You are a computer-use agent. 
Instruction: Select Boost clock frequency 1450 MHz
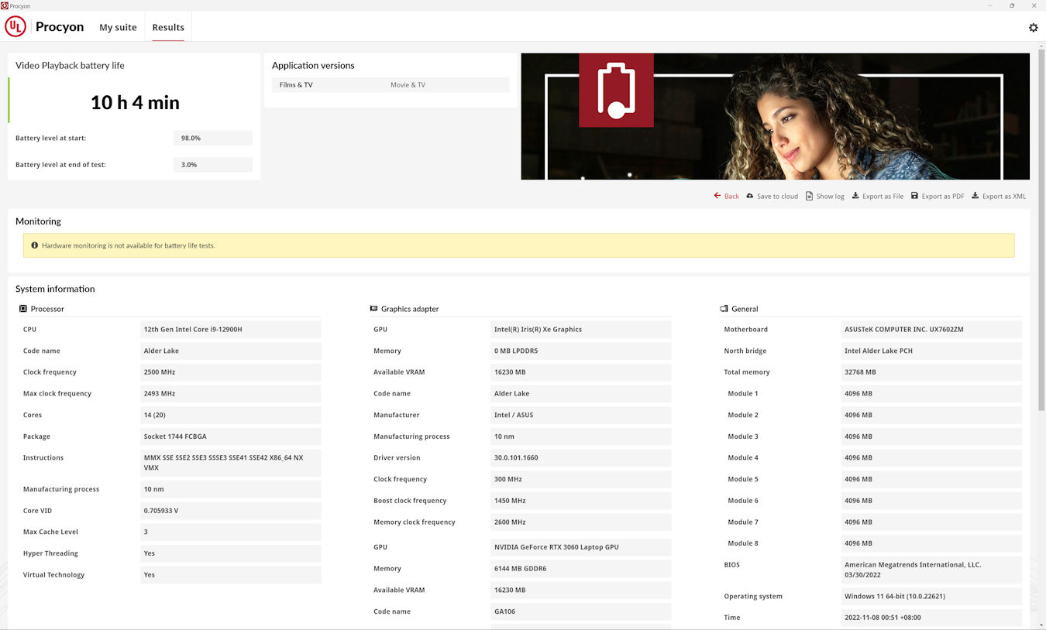pos(581,501)
